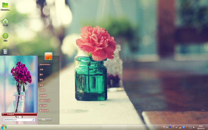
Task: Open the Recycle Bin desktop icon
Action: 6,52
